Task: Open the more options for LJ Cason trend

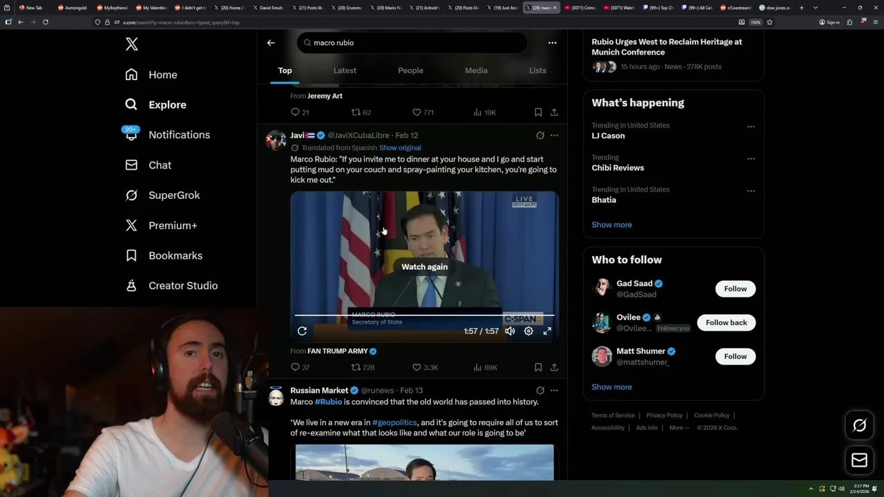Action: click(x=751, y=126)
